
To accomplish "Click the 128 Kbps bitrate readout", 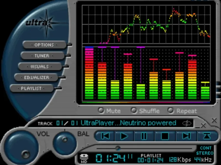I will click(x=180, y=159).
